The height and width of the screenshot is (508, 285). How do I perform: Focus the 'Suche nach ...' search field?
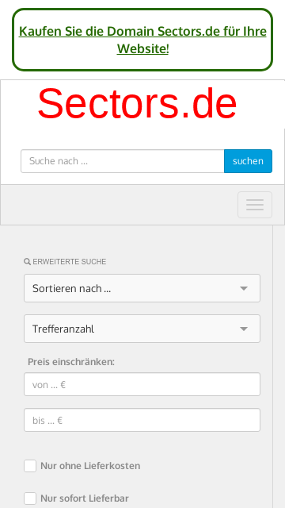pos(123,161)
